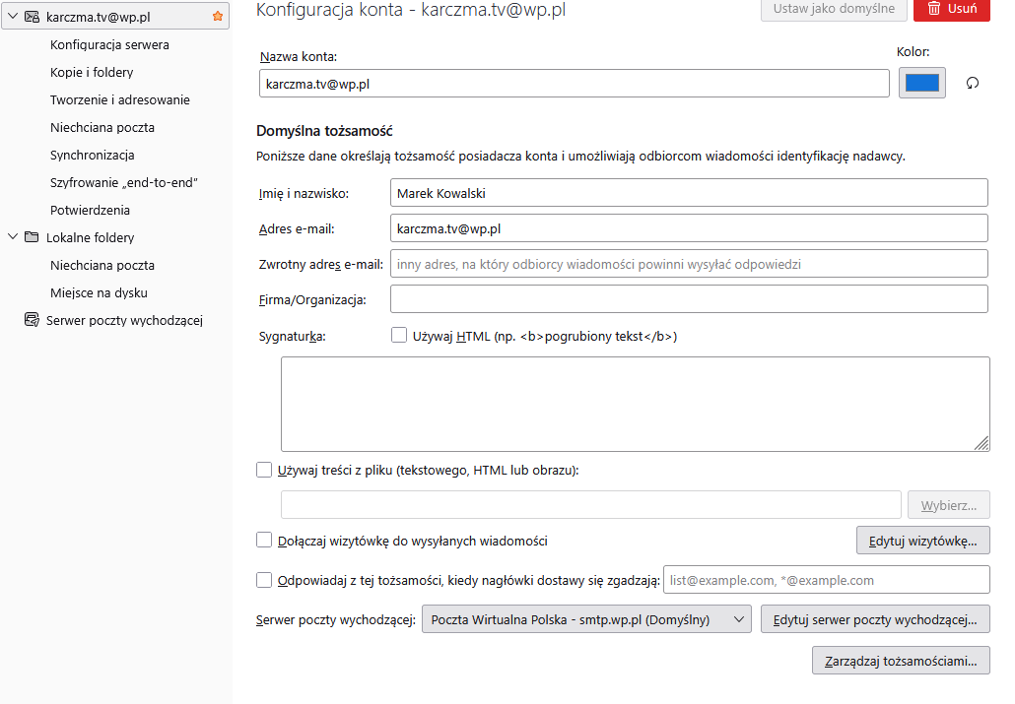
Task: Select Tworzenie i adresowanie in sidebar
Action: [120, 99]
